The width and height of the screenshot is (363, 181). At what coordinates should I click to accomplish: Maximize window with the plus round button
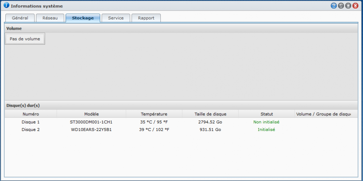click(x=348, y=6)
